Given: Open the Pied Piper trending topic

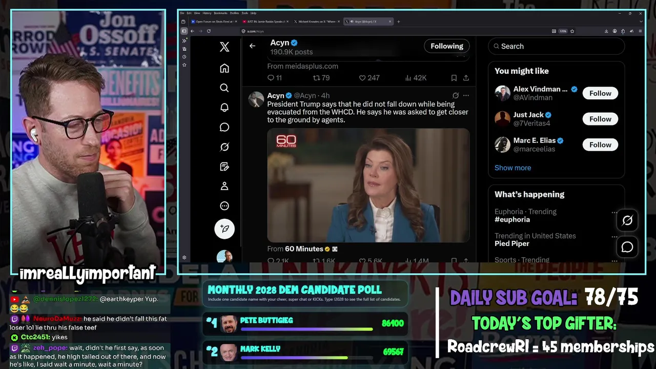Looking at the screenshot, I should 511,243.
